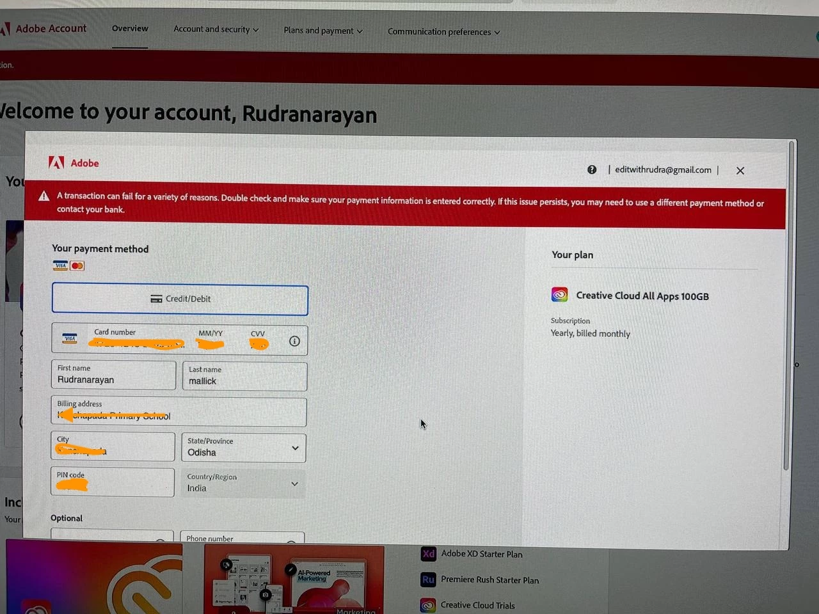Open the Overview tab
Image resolution: width=819 pixels, height=614 pixels.
[130, 29]
